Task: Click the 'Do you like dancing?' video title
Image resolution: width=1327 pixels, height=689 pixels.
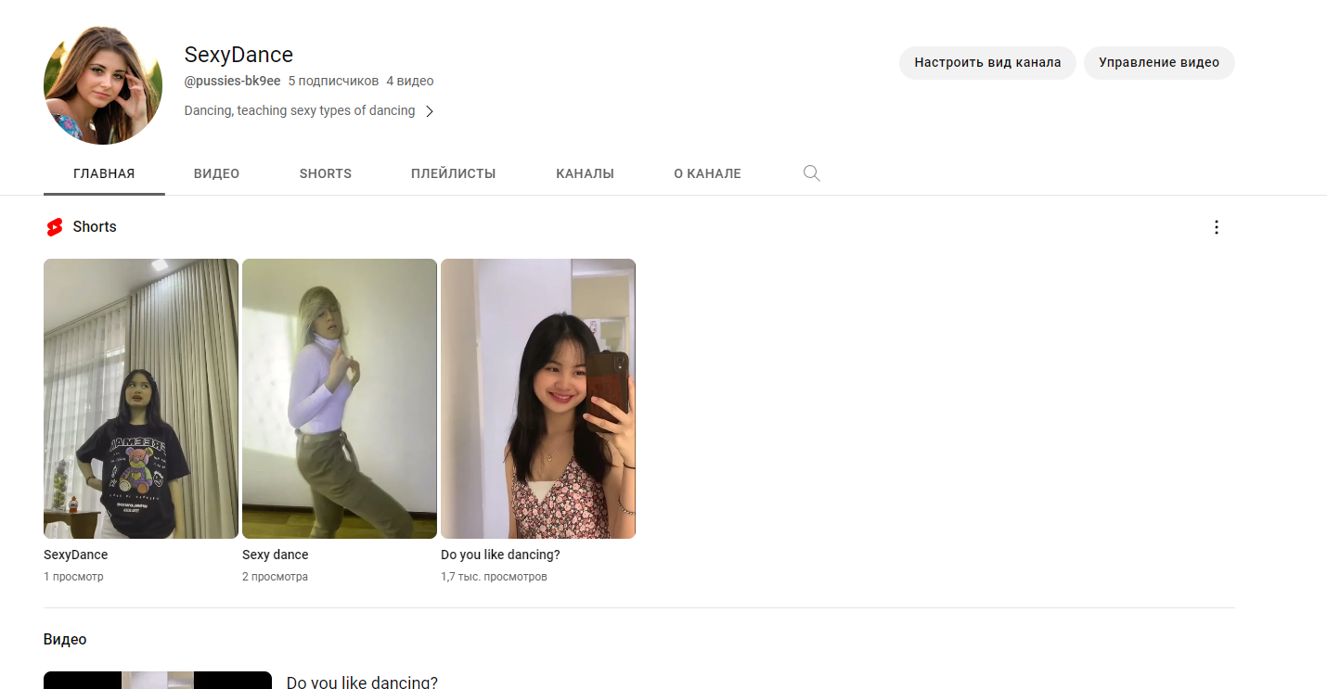Action: [x=362, y=683]
